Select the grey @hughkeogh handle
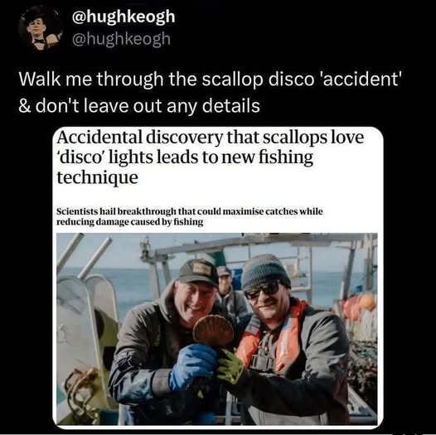This screenshot has height=435, width=436. click(x=121, y=39)
